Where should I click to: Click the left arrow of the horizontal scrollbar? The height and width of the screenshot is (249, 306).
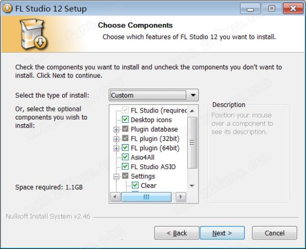click(x=115, y=197)
